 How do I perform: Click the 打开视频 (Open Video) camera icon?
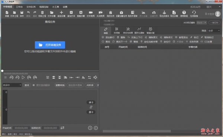point(91,13)
